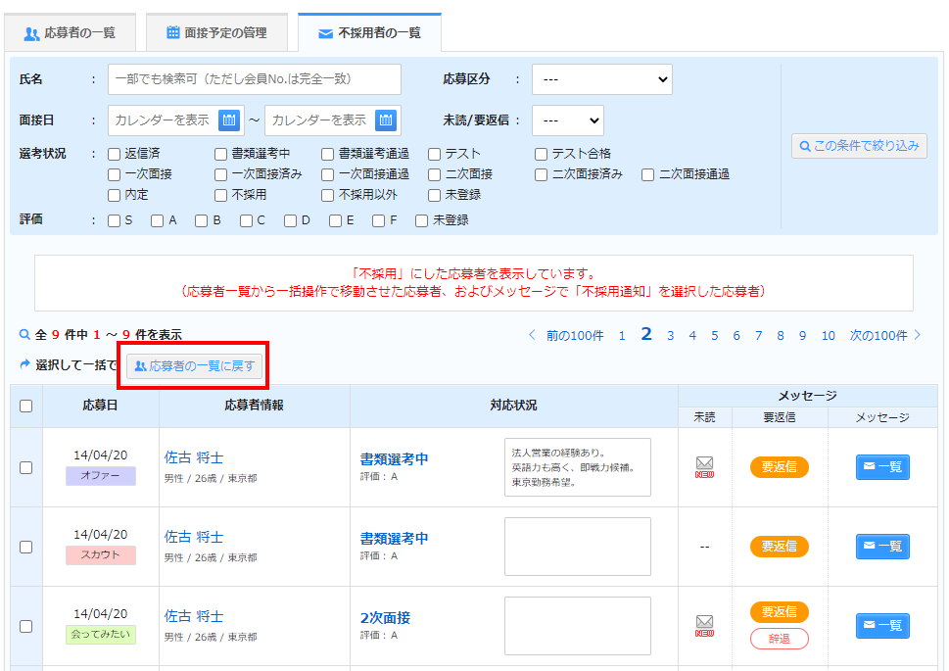Focus the 氏名 search field
The width and height of the screenshot is (949, 671).
pos(255,79)
